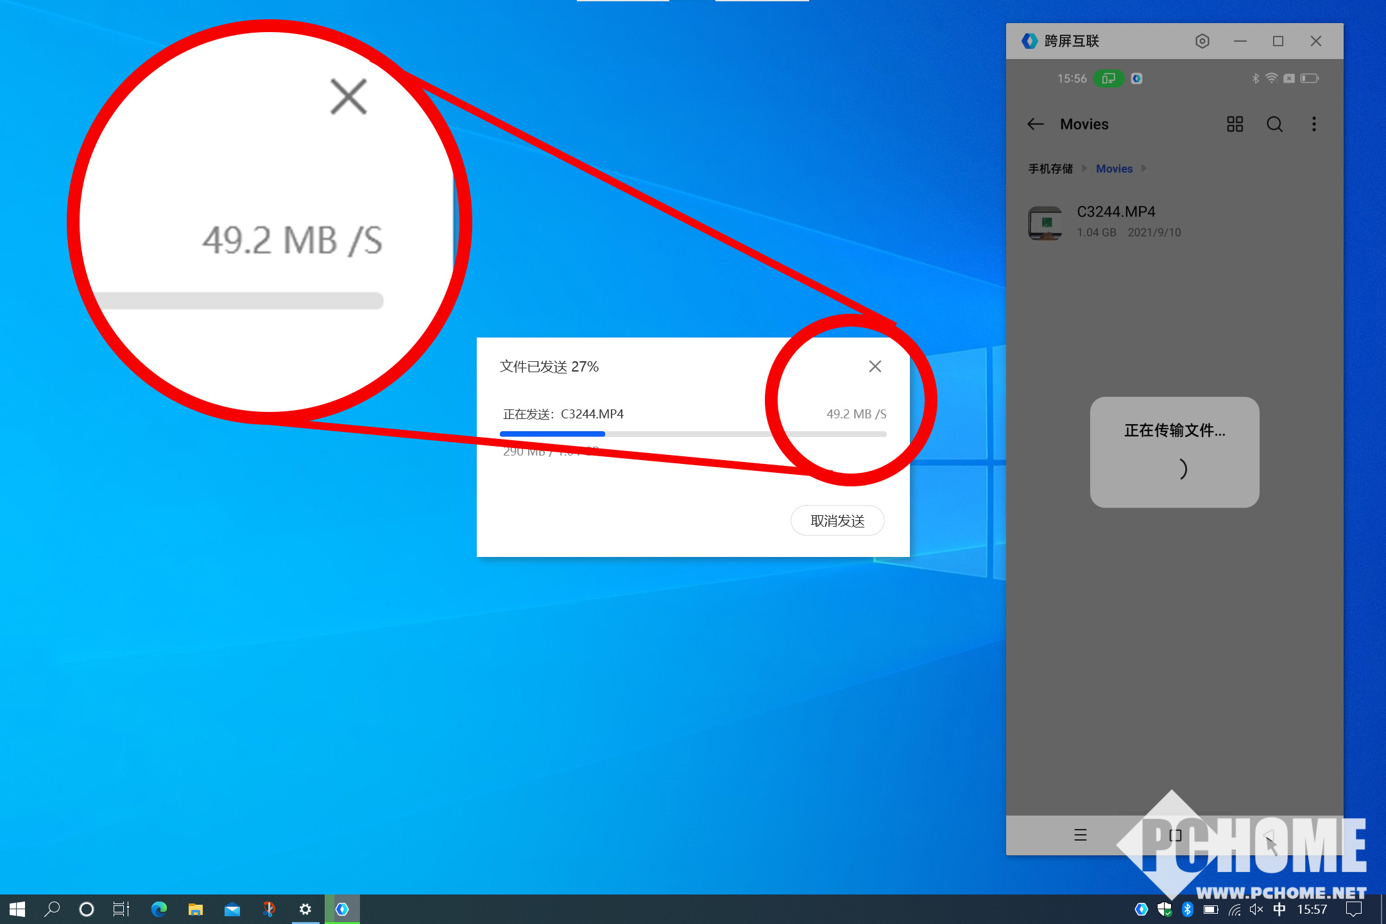Open Bluetooth tray icon
Image resolution: width=1386 pixels, height=924 pixels.
(x=1187, y=909)
